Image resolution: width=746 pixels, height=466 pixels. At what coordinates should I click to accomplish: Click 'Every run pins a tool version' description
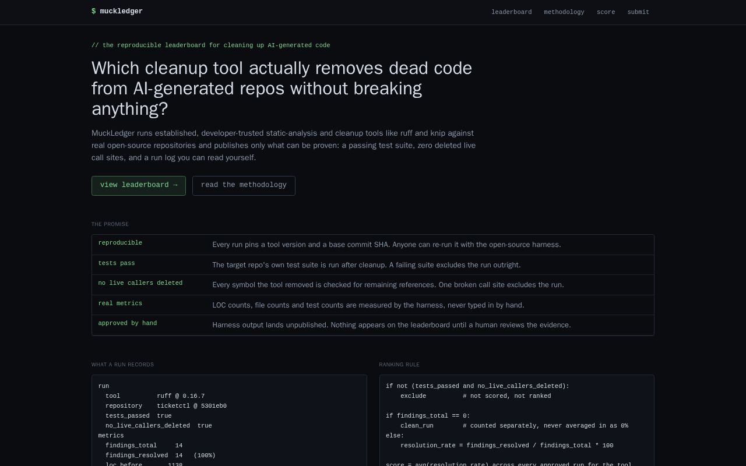[x=386, y=245]
